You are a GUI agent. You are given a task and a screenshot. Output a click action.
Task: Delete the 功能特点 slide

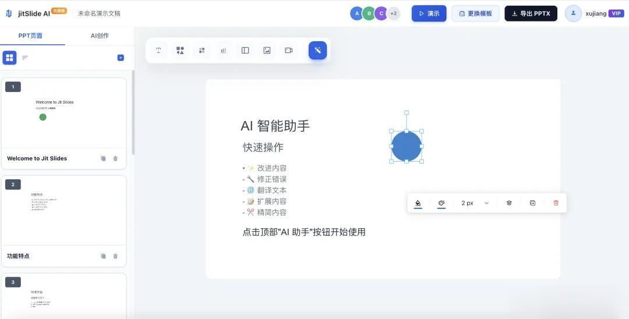[x=115, y=256]
